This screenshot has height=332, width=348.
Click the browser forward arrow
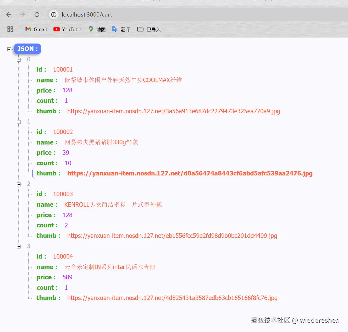coord(23,15)
